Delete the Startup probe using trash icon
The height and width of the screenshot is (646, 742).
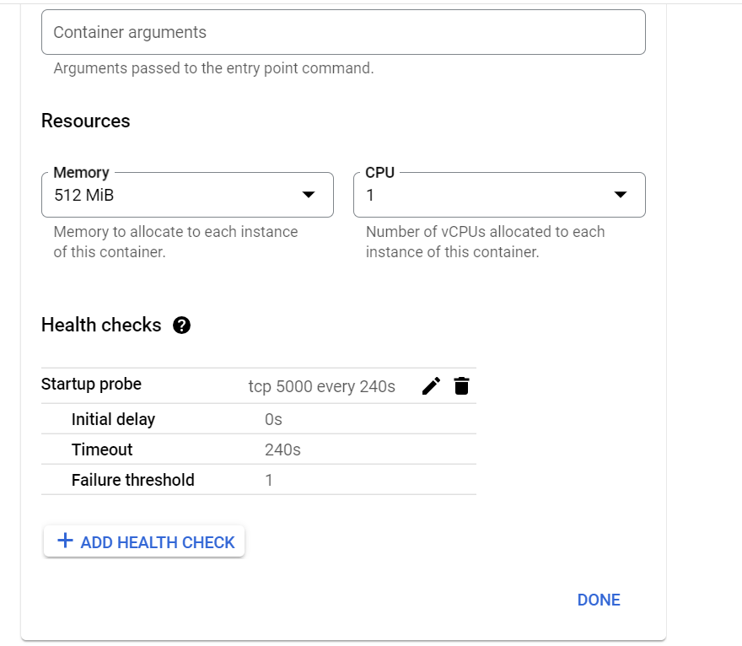(461, 386)
